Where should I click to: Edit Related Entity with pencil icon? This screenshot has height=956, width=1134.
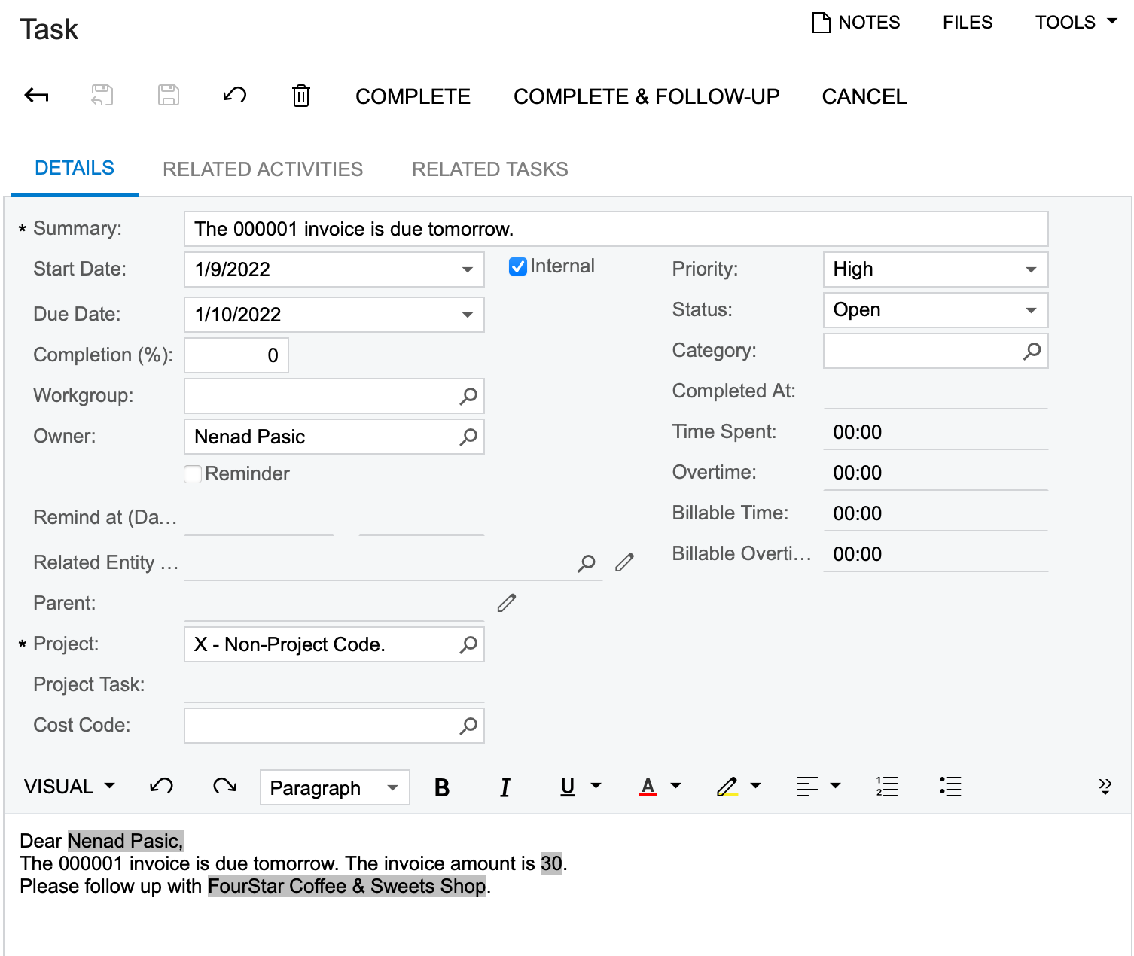(624, 562)
